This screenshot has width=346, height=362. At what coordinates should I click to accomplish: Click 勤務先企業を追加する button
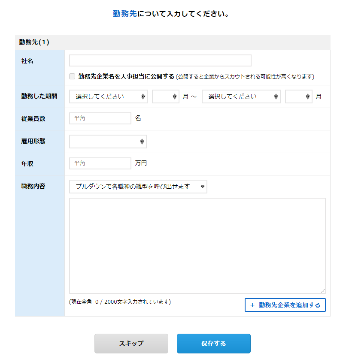tap(285, 305)
